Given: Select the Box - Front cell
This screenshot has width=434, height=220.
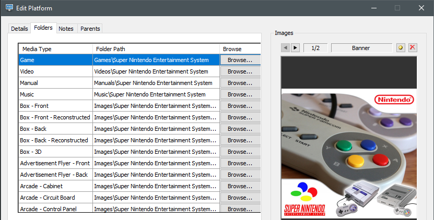Looking at the screenshot, I should 55,106.
